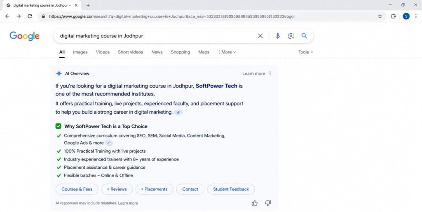422x212 pixels.
Task: Restore down the browser window
Action: 403,5
